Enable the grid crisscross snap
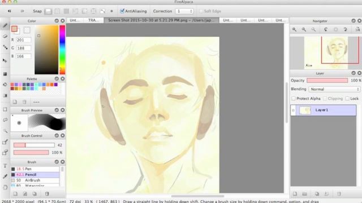362x203 pixels. [66, 11]
